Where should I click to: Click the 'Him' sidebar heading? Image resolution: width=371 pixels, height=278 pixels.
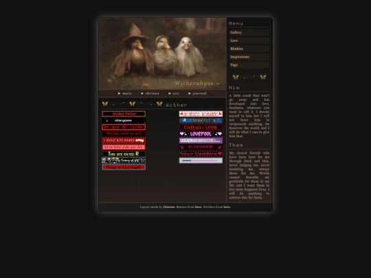coord(234,88)
